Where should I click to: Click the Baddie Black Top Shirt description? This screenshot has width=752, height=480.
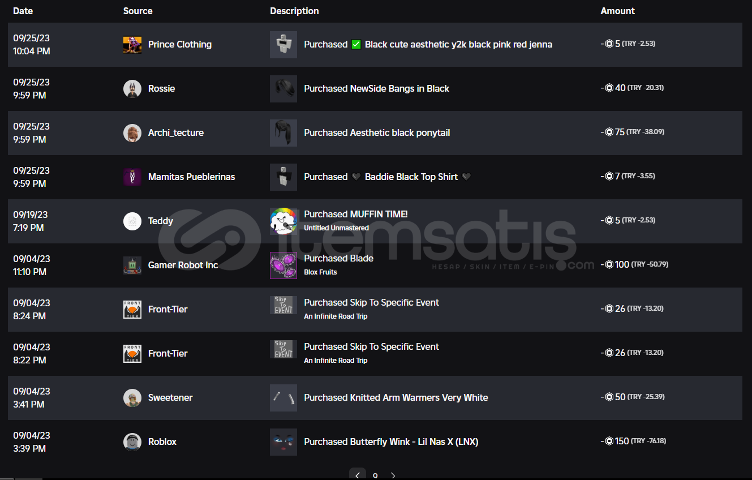pos(388,177)
